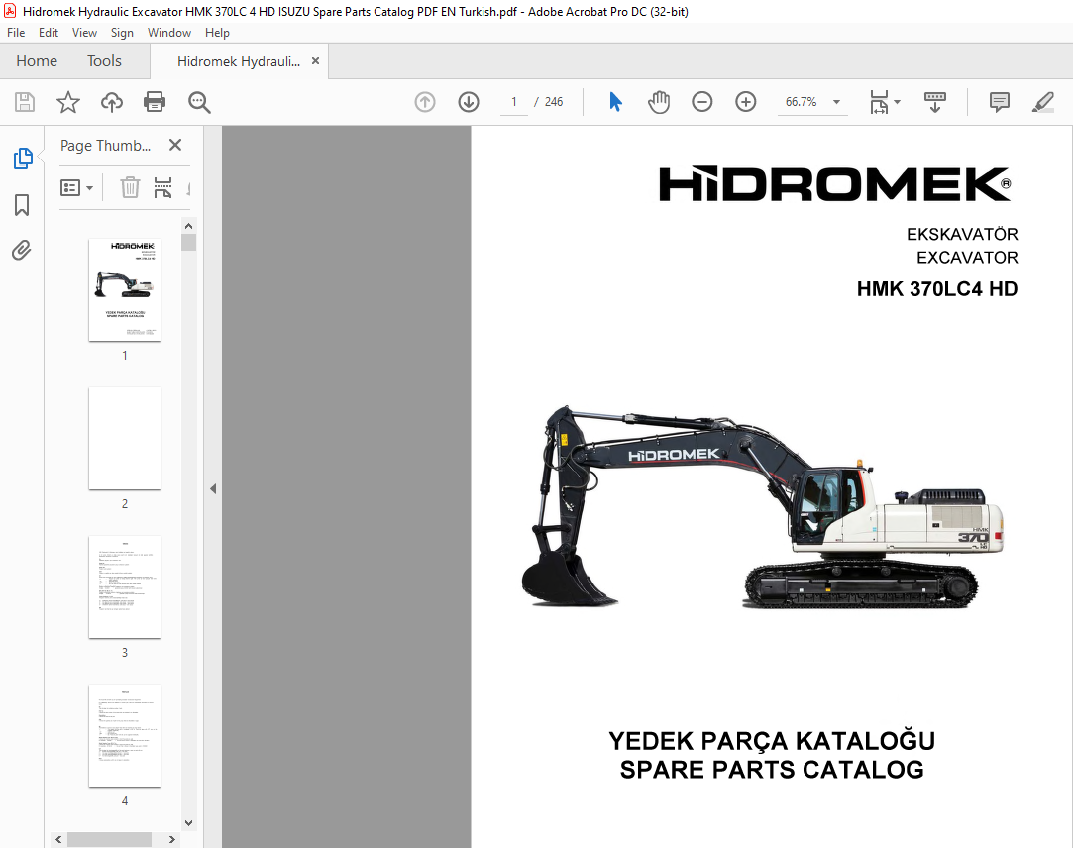Close the Hidromek Hydrauli... document tab
This screenshot has height=848, width=1073.
coord(315,60)
